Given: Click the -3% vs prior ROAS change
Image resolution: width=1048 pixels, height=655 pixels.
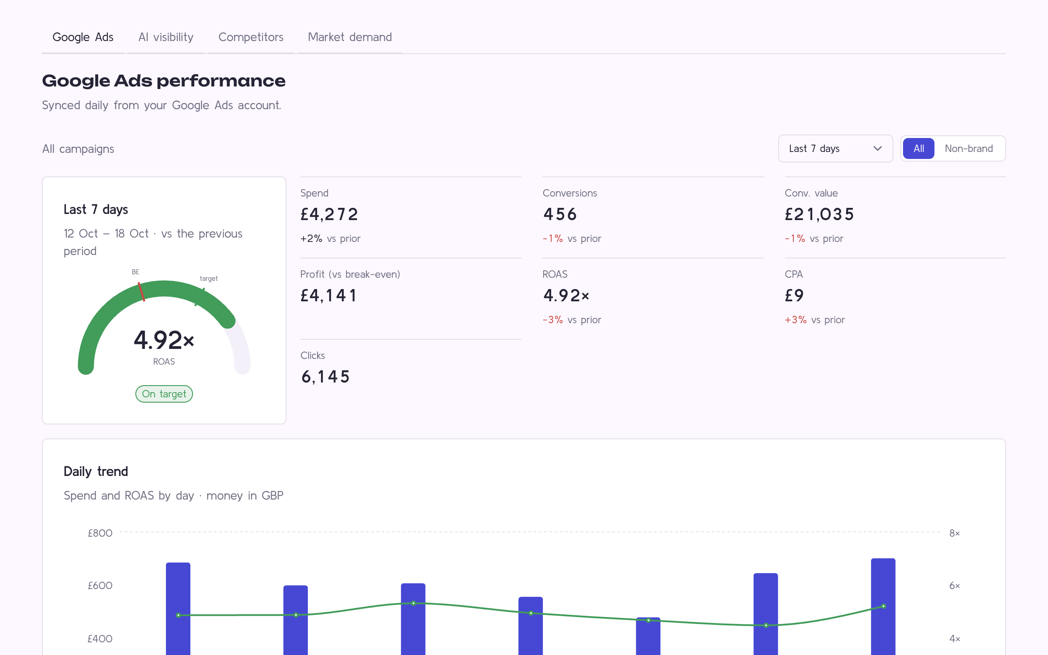Looking at the screenshot, I should coord(572,320).
